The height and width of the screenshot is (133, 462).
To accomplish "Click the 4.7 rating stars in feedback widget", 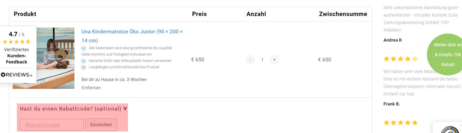I will [17, 42].
